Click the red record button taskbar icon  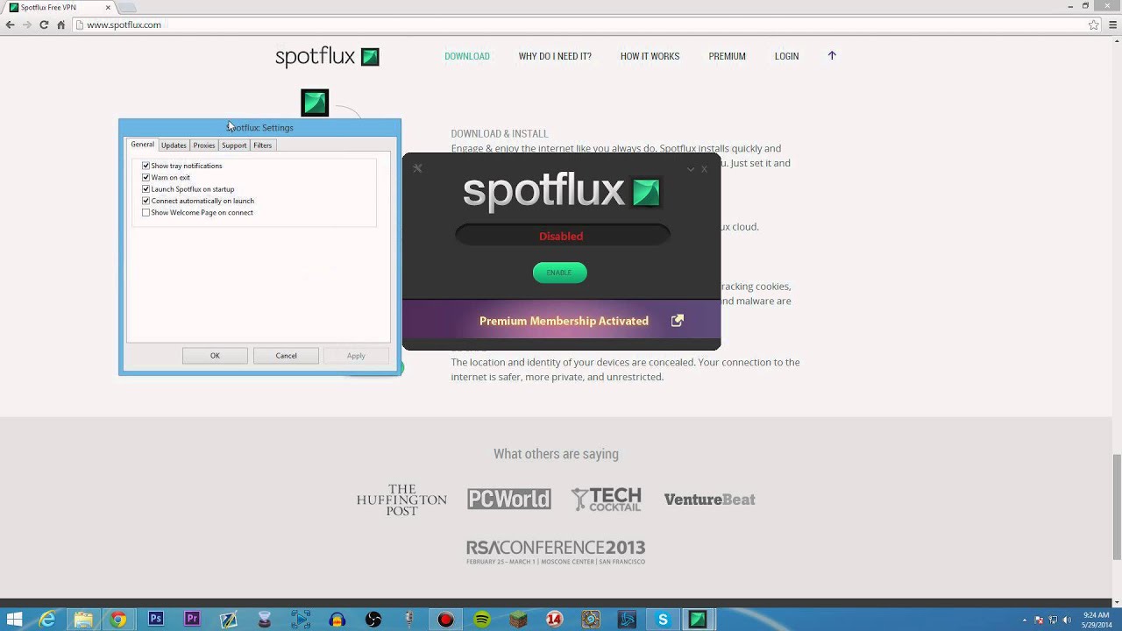(445, 620)
